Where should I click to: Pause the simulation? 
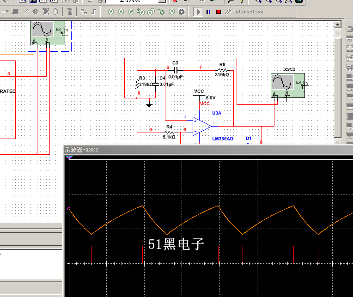[x=208, y=12]
